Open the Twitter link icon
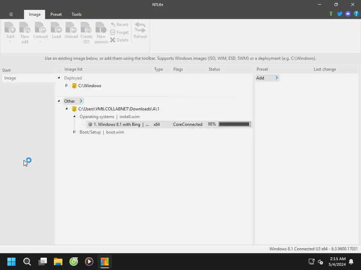The image size is (361, 270). (x=339, y=14)
